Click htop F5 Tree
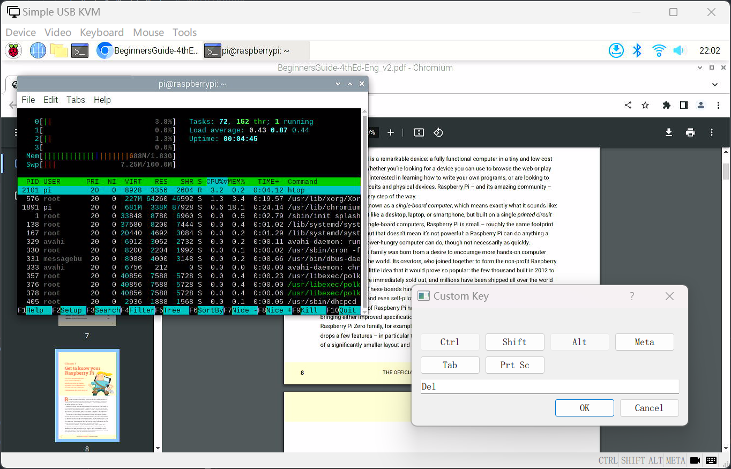The image size is (731, 469). pos(172,310)
